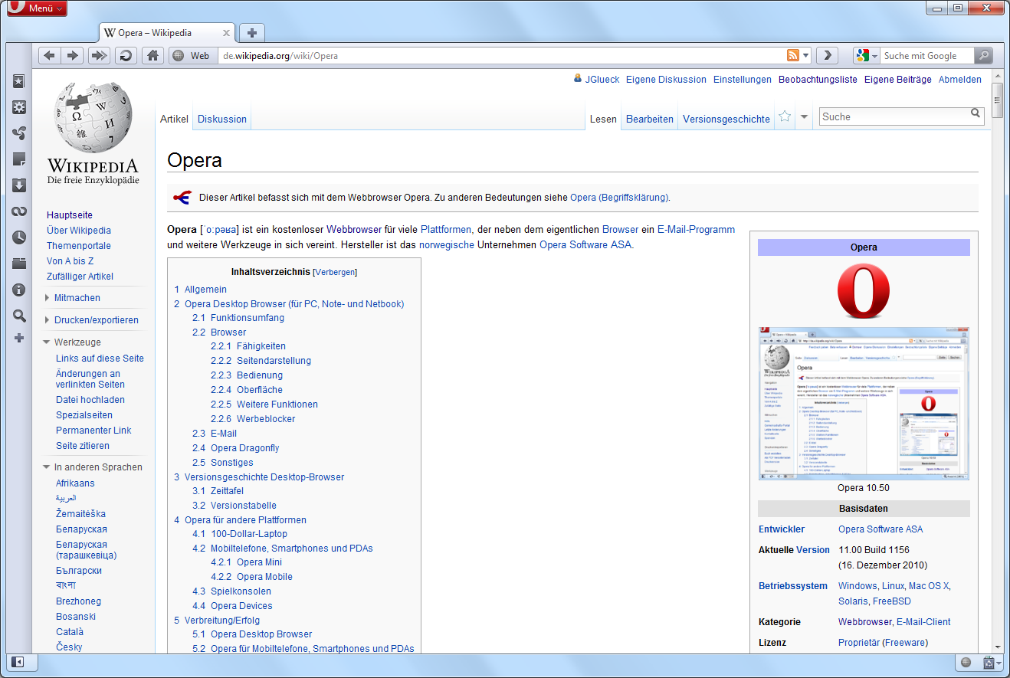This screenshot has width=1010, height=678.
Task: Open the Opera 10.50 screenshot thumbnail
Action: pyautogui.click(x=864, y=404)
